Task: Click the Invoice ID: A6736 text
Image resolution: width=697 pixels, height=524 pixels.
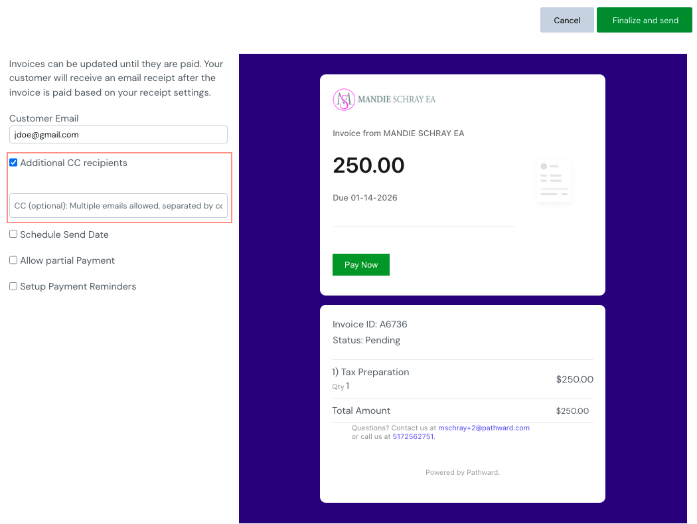Action: tap(370, 325)
